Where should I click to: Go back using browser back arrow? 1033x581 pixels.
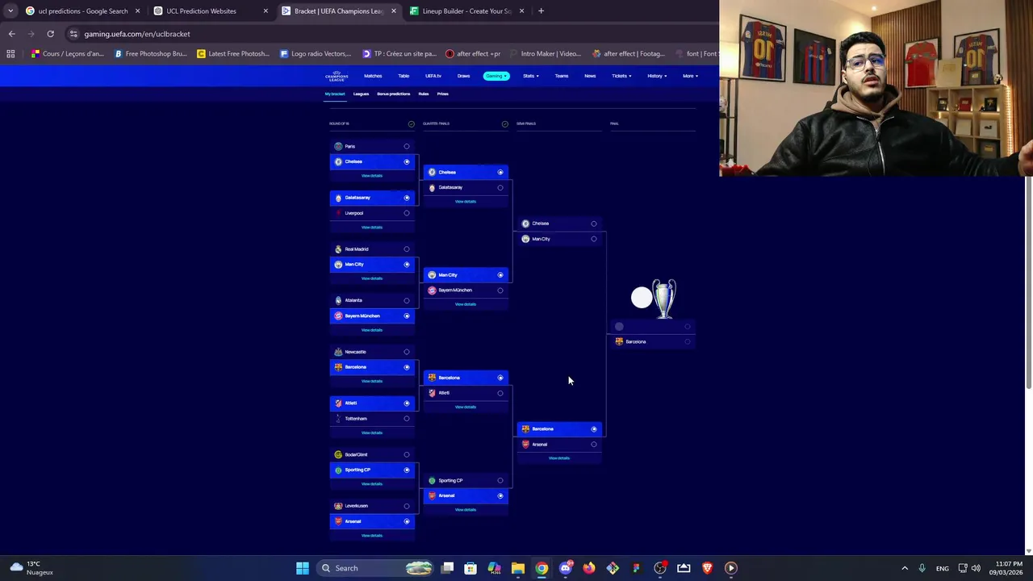click(11, 34)
